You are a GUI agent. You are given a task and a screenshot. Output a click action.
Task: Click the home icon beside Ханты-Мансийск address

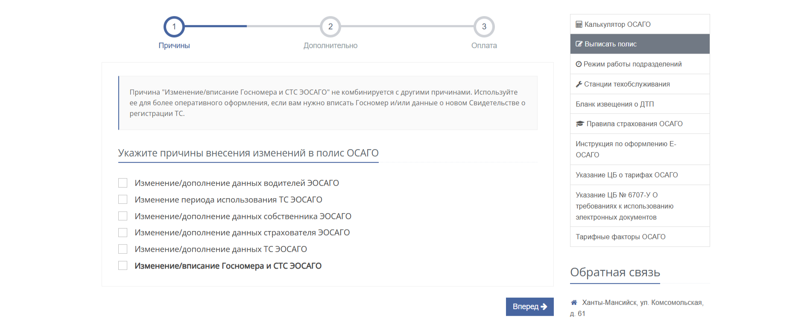(574, 302)
